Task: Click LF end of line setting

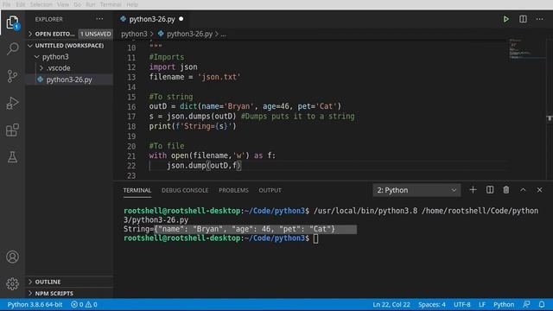Action: 482,304
